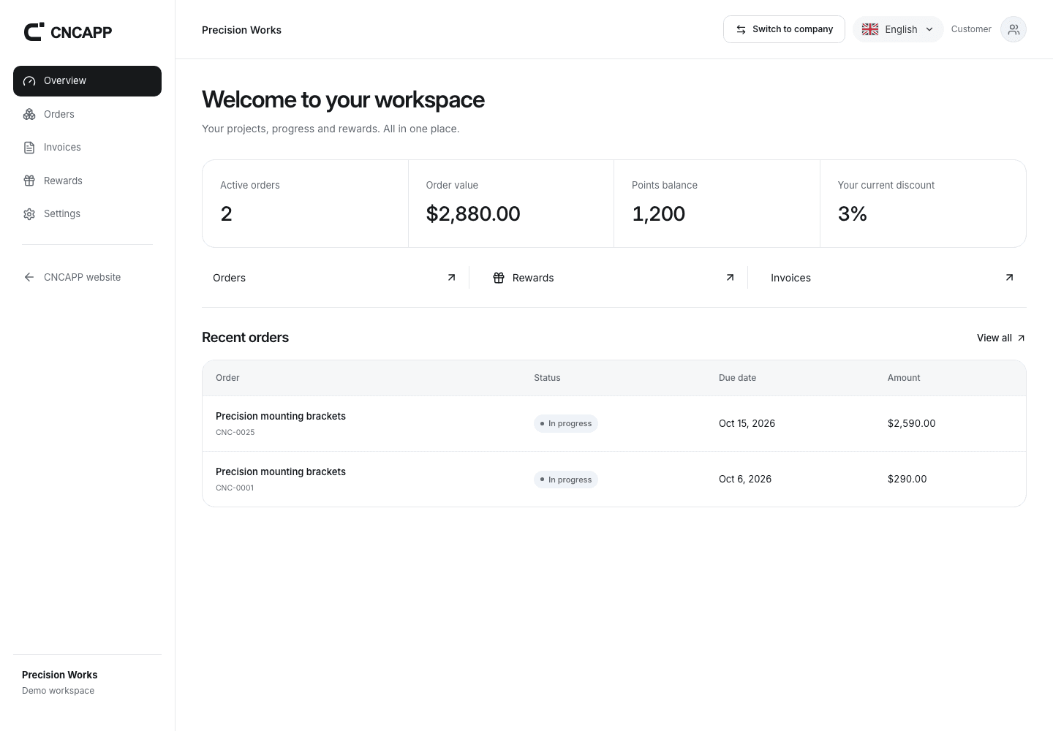The height and width of the screenshot is (731, 1053).
Task: Click the Invoices document icon in sidebar
Action: (x=29, y=148)
